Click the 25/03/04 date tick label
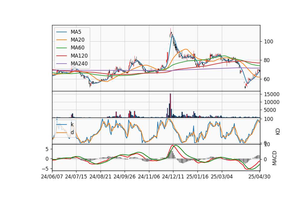The height and width of the screenshot is (208, 289). [x=222, y=177]
